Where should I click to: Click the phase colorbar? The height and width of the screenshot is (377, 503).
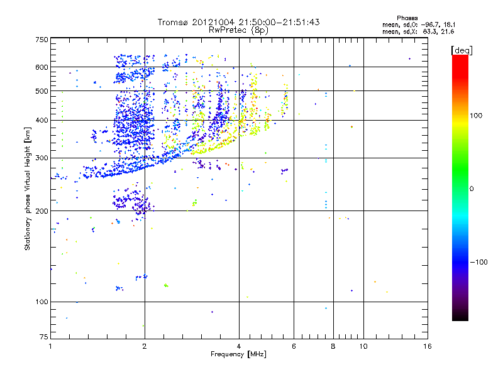(x=460, y=187)
